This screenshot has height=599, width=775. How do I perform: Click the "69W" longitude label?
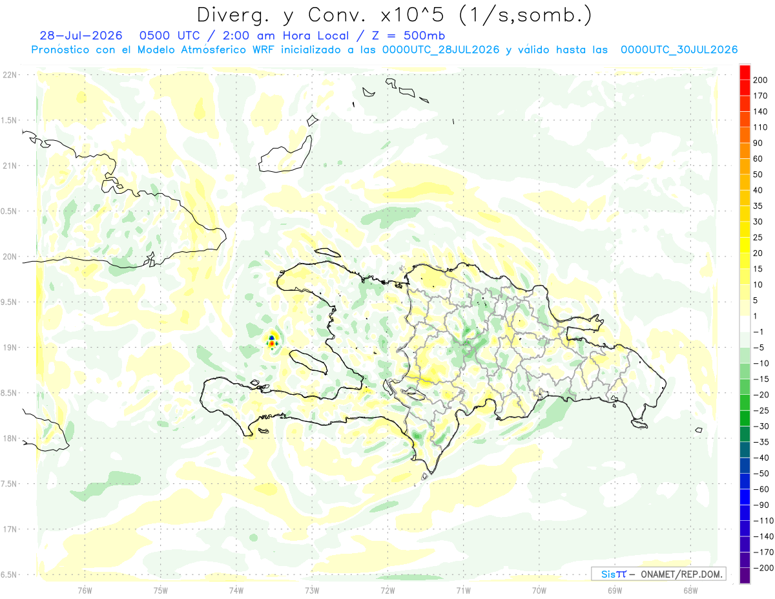[615, 590]
